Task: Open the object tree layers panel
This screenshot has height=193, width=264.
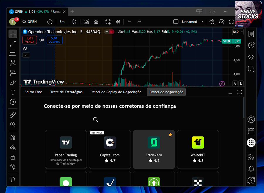Action: click(x=251, y=57)
